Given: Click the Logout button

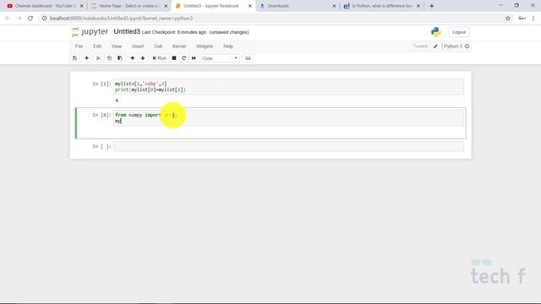Looking at the screenshot, I should [x=459, y=32].
